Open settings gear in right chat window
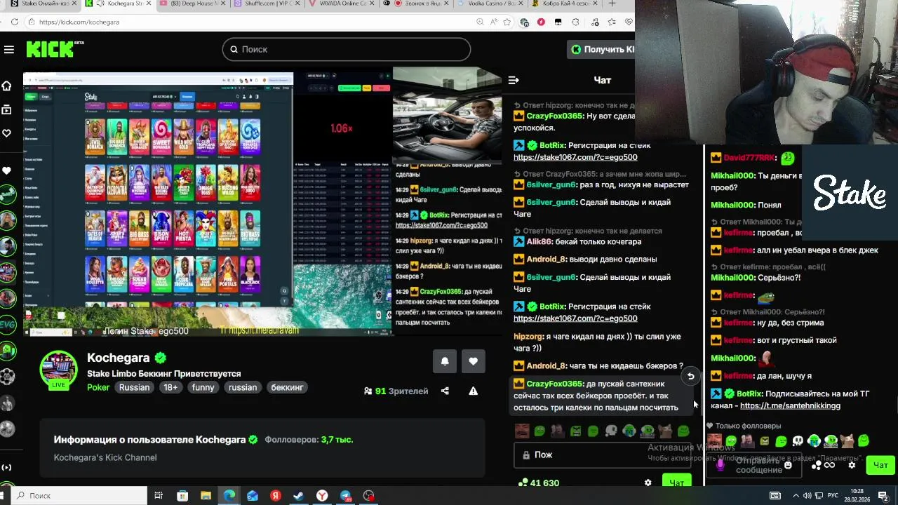Viewport: 898px width, 505px height. 852,465
